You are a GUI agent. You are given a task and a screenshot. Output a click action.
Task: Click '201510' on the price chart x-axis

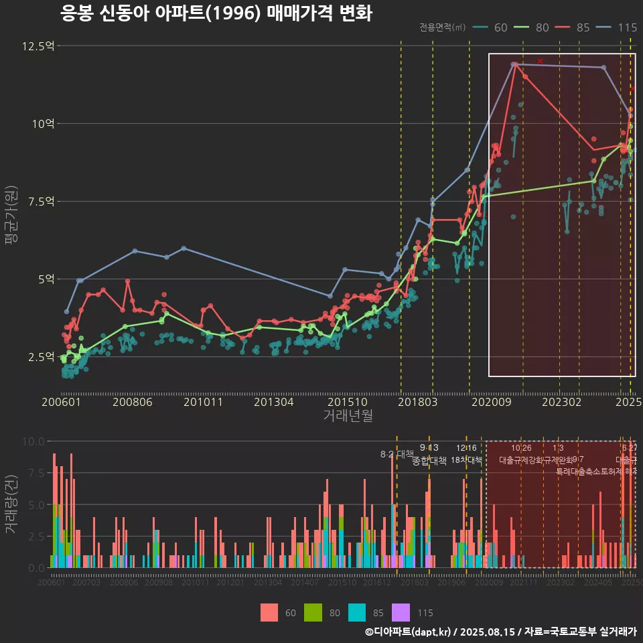coord(348,402)
